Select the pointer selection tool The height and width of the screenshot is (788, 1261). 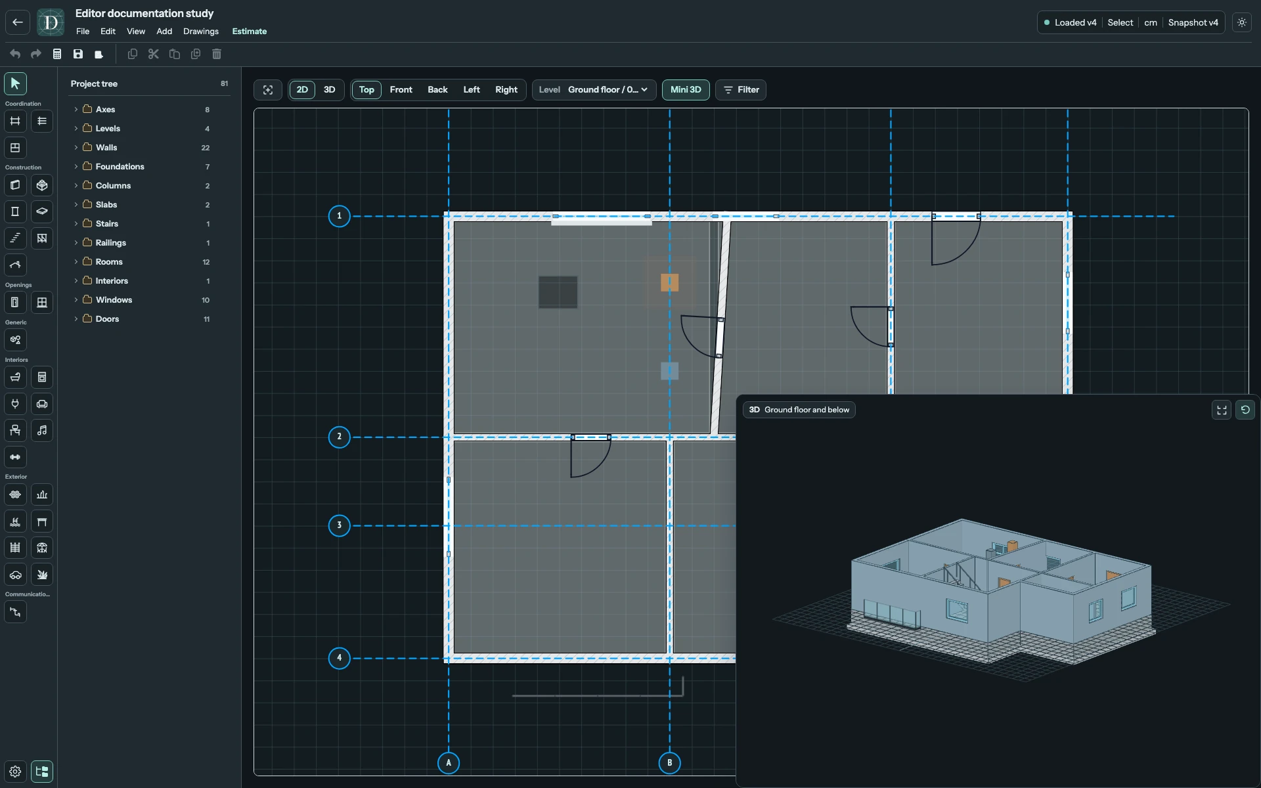coord(15,83)
